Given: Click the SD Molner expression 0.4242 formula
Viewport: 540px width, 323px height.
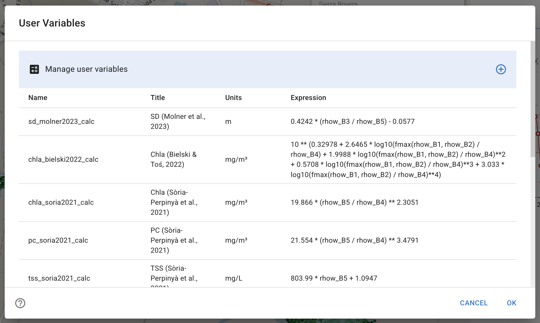Looking at the screenshot, I should [x=353, y=121].
